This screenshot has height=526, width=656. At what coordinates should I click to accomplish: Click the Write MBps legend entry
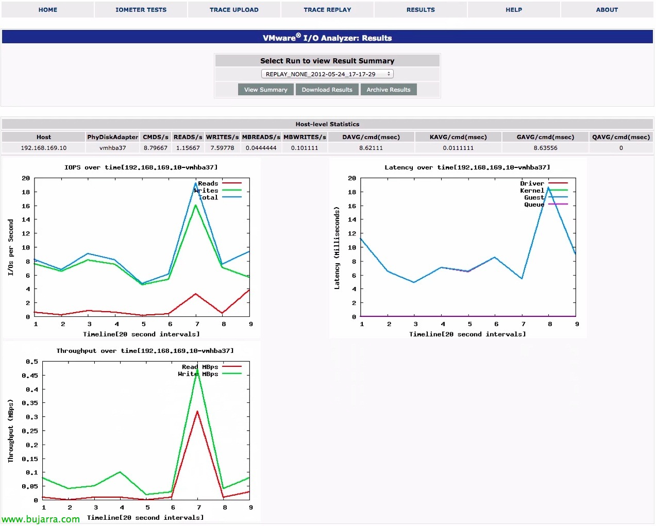210,374
